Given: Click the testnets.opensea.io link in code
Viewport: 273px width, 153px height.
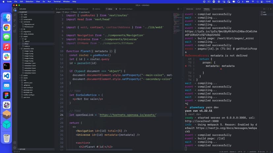Looking at the screenshot, I should [x=128, y=115].
